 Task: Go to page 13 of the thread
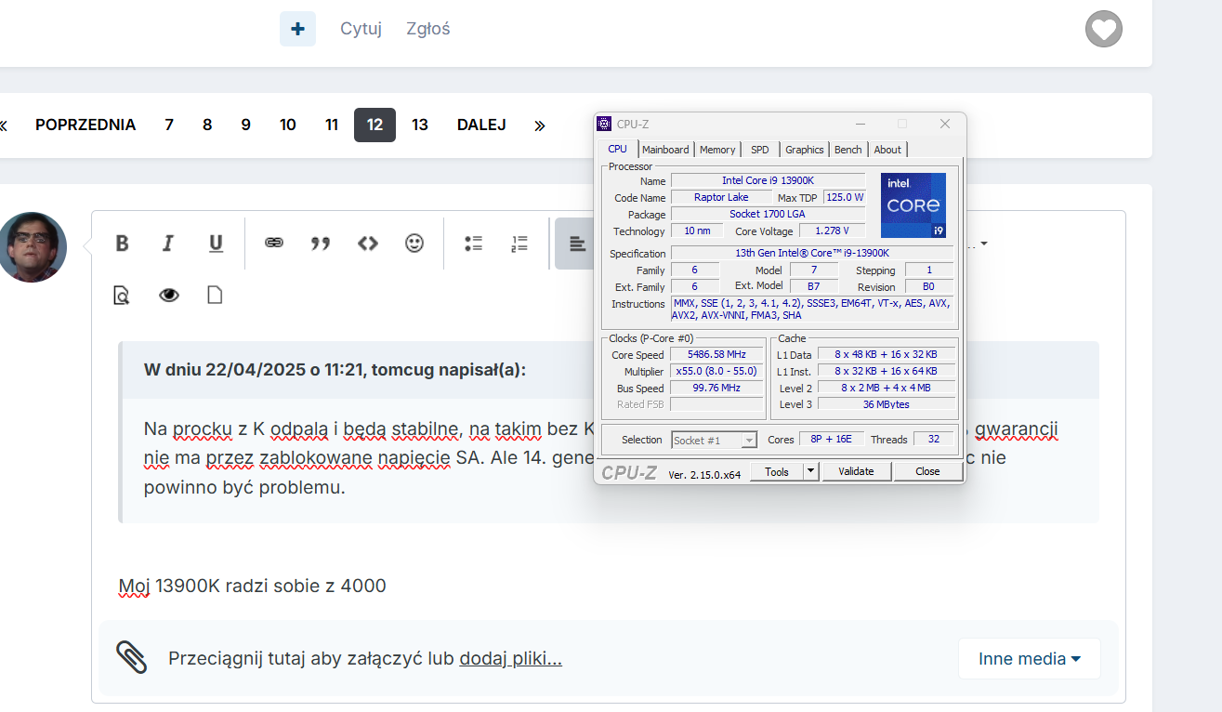pyautogui.click(x=420, y=125)
